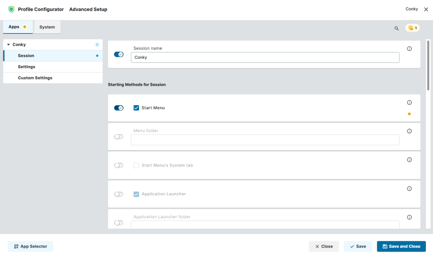Open the search magnifier icon
The image size is (433, 255).
[396, 28]
